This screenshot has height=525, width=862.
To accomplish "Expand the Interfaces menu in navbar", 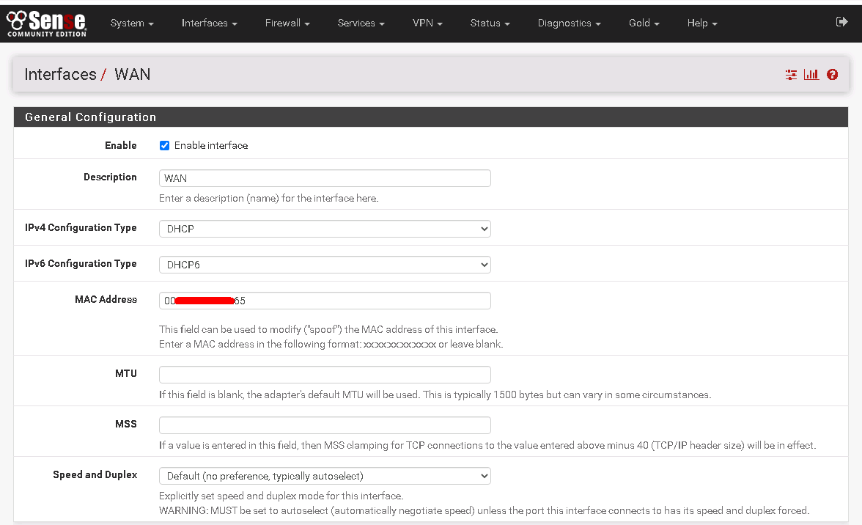I will 210,23.
